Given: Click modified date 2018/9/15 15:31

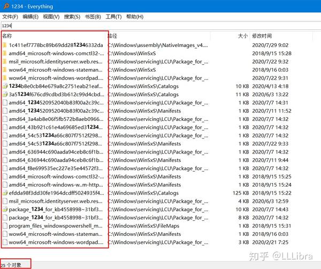Looking at the screenshot, I should click(272, 226).
